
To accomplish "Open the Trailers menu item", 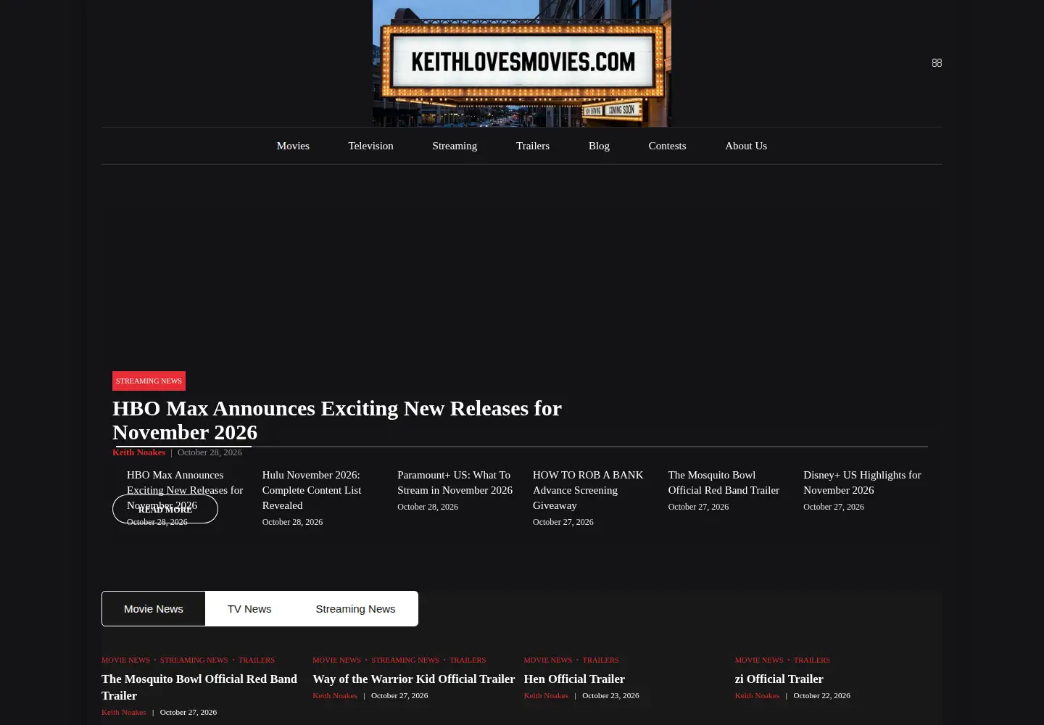I will click(533, 146).
